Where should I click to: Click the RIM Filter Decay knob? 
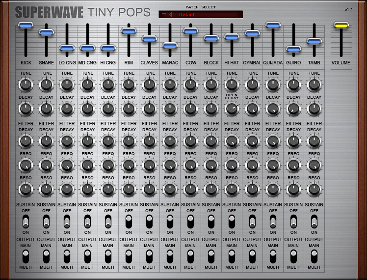(129, 141)
